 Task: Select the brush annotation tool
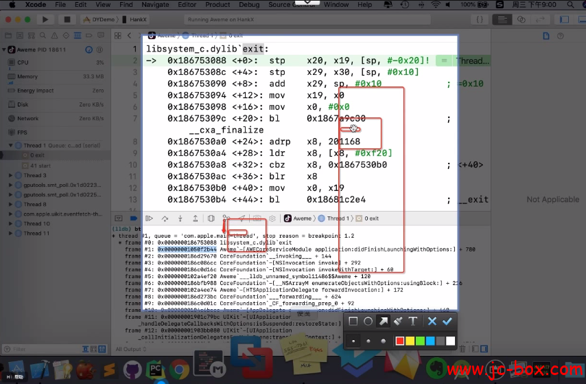click(x=398, y=321)
